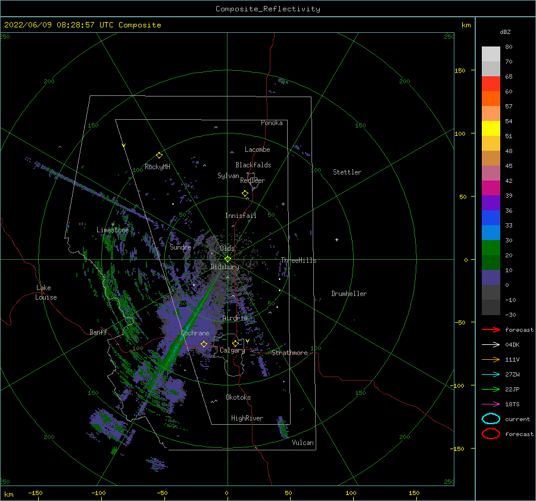
Task: Click the green 22JP arrow icon
Action: [x=491, y=389]
